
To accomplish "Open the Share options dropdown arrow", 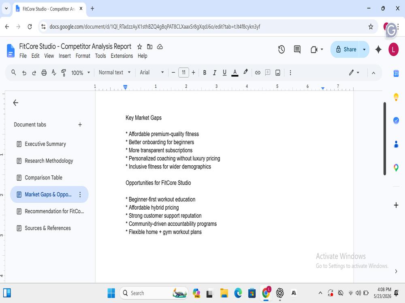I will click(364, 49).
